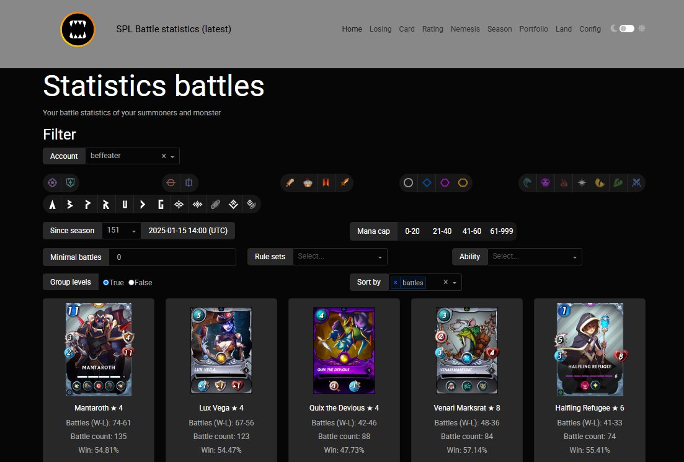684x462 pixels.
Task: Filter by the orange sword match type icon
Action: tap(344, 183)
